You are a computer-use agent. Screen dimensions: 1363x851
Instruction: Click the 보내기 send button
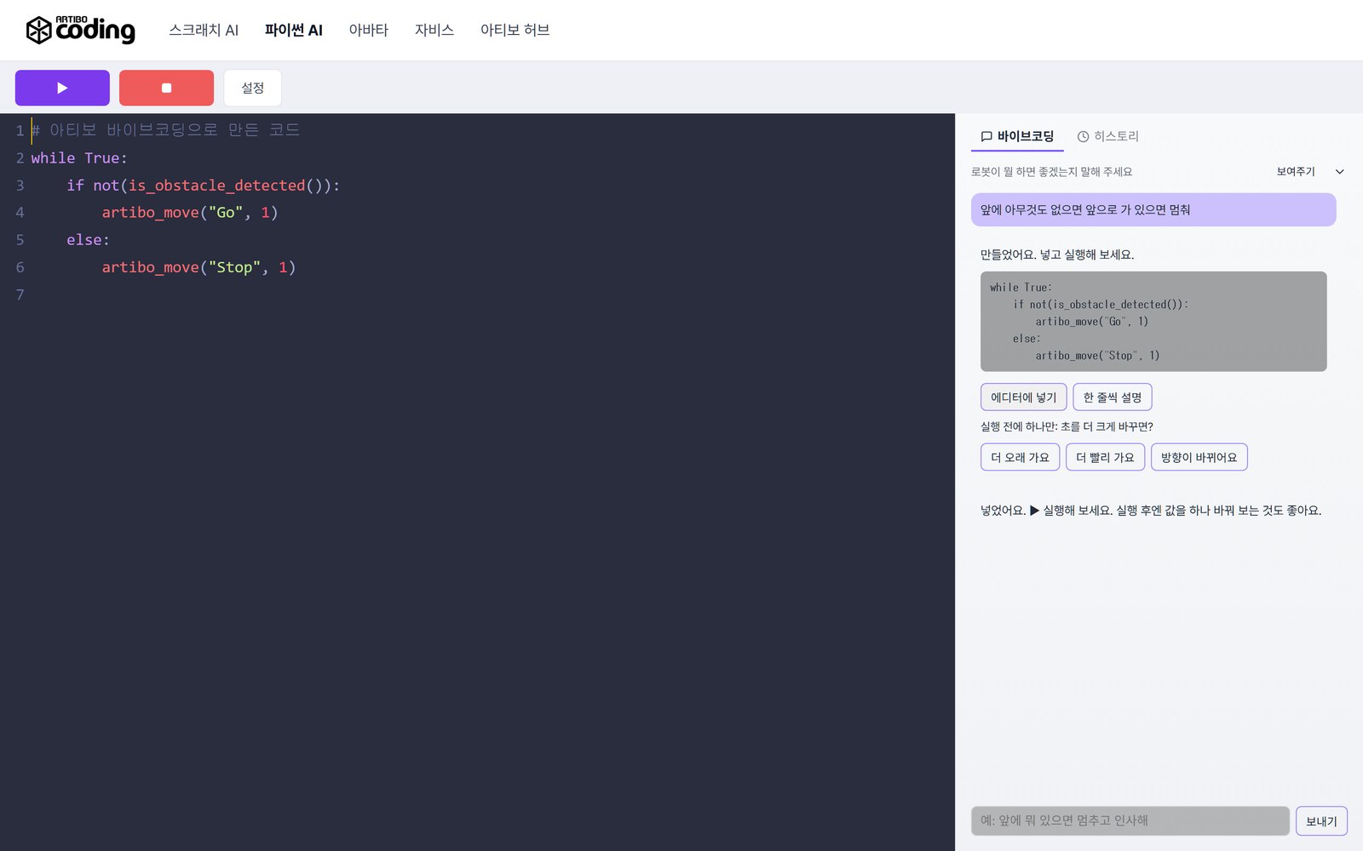1321,820
